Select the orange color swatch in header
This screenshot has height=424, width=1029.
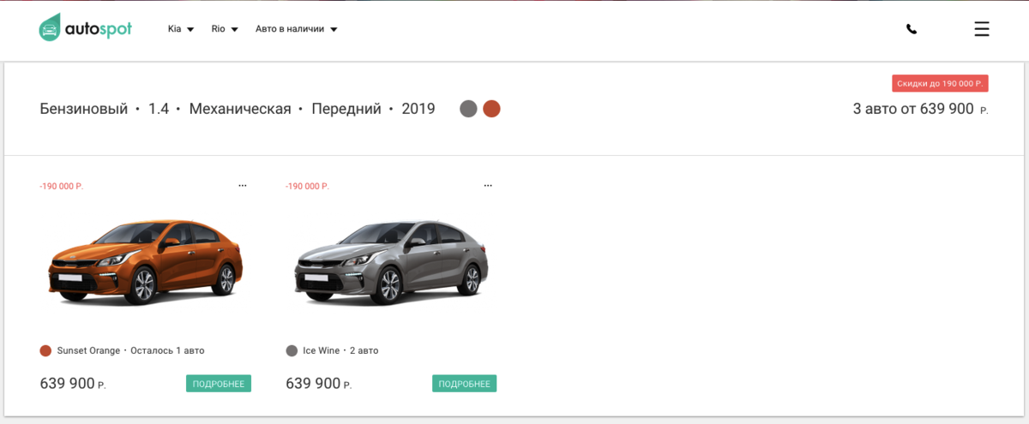pyautogui.click(x=491, y=109)
